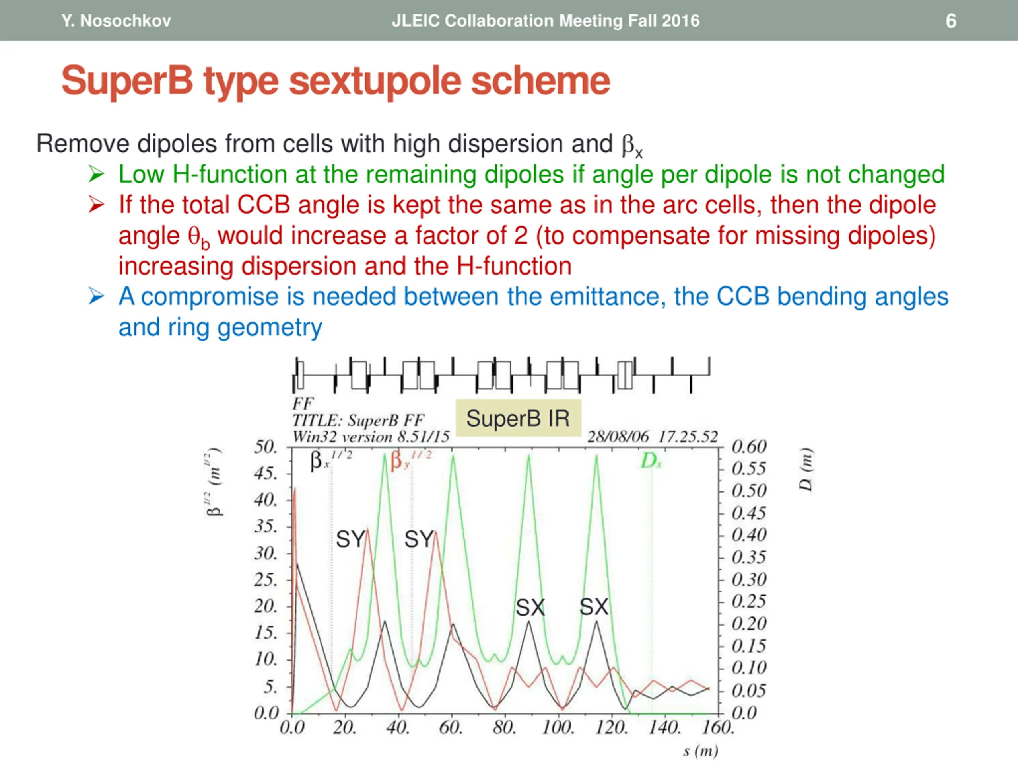Click "Win32 version 8.51/15" text
The width and height of the screenshot is (1018, 764).
point(371,437)
